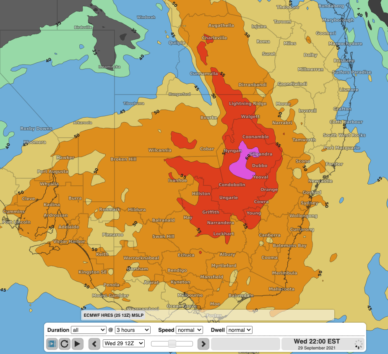388x354 pixels.
Task: Click the Condobolin label
Action: [232, 185]
